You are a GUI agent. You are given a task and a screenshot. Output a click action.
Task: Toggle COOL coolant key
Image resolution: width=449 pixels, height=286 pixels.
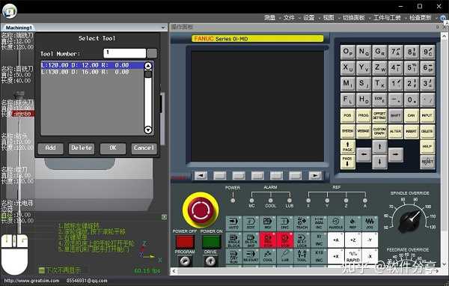click(x=267, y=256)
